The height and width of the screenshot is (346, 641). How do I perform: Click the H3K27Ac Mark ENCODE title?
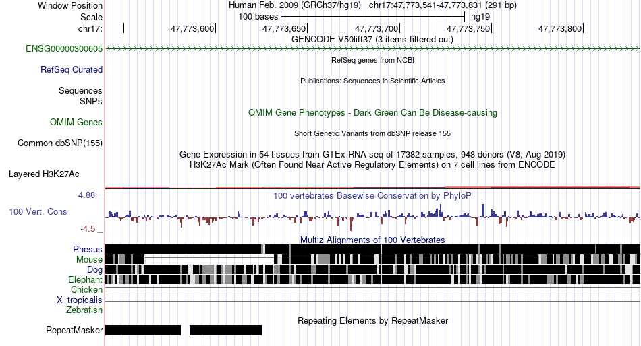coord(372,165)
